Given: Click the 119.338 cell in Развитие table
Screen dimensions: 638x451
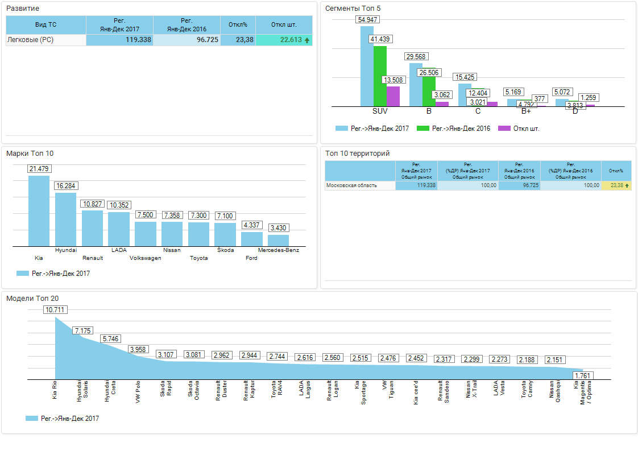Looking at the screenshot, I should [119, 40].
